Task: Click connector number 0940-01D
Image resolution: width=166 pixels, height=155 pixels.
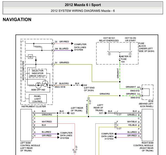Action: pos(135,91)
